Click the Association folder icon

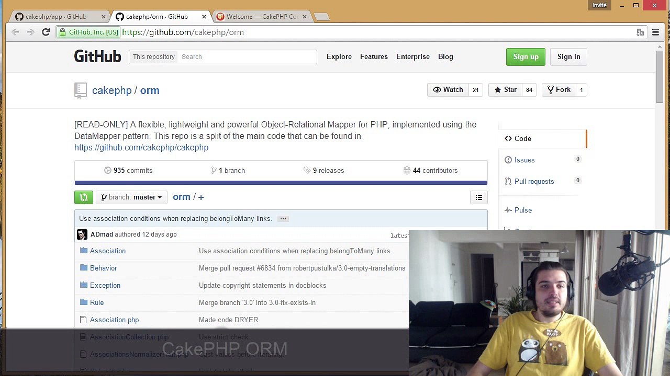[83, 251]
